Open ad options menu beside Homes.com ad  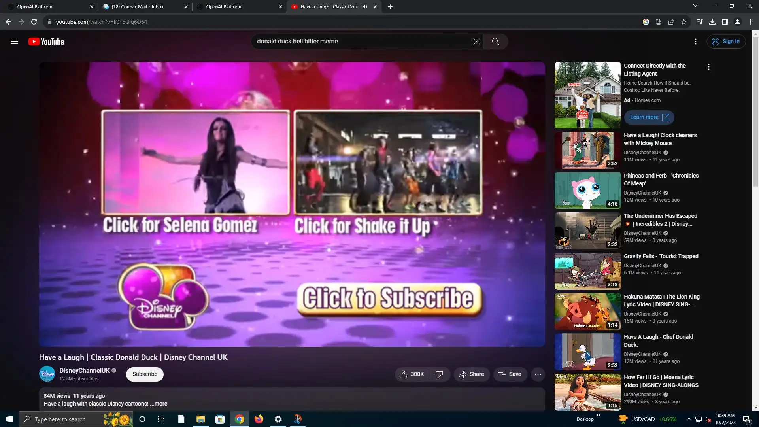click(x=709, y=67)
